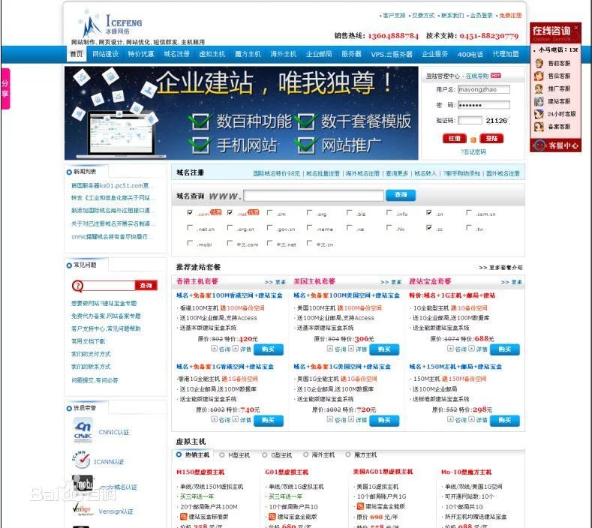Click 咨询 icon for the 298元 package
This screenshot has height=528, width=592.
point(450,419)
